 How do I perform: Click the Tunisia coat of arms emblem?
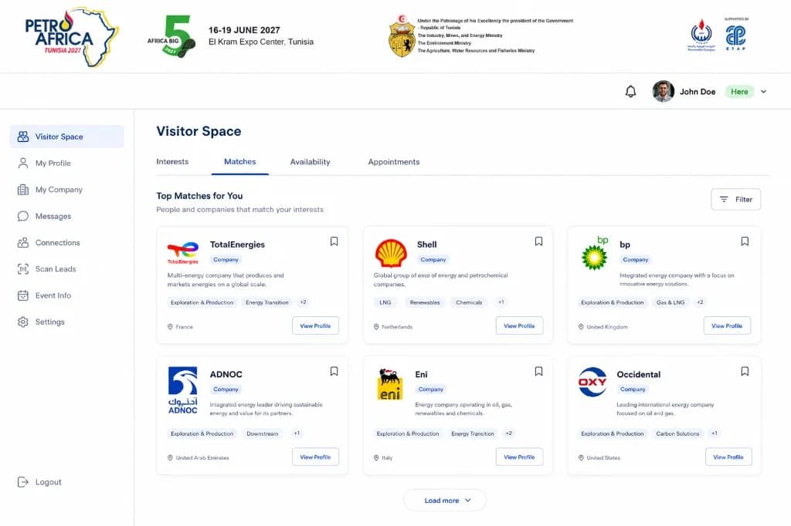pos(402,35)
